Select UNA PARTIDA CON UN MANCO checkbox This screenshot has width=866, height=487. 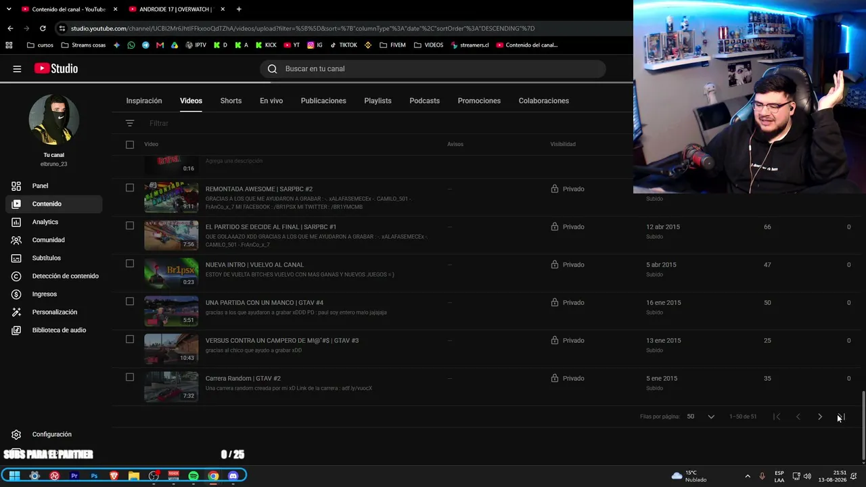(x=130, y=301)
